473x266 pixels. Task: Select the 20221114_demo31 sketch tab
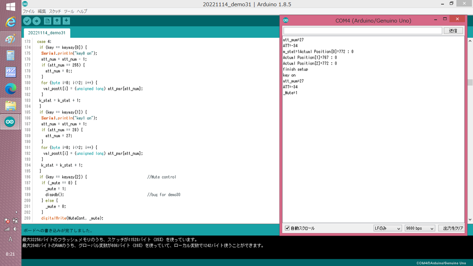point(47,33)
